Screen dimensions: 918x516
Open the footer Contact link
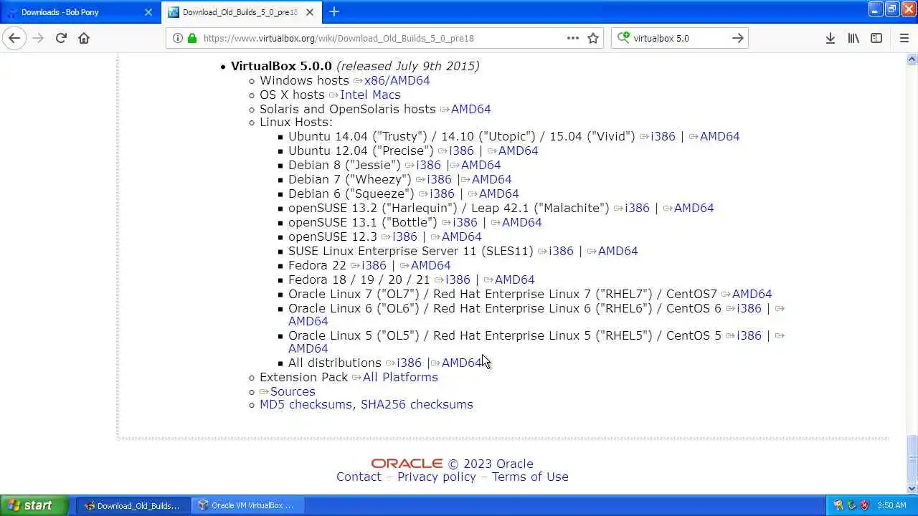click(359, 477)
